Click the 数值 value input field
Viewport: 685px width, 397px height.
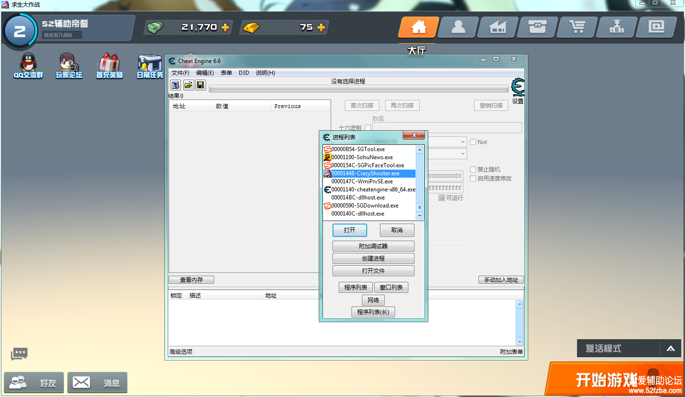(x=447, y=127)
